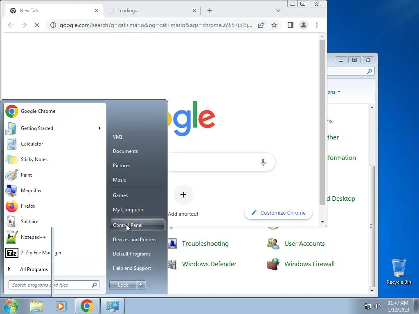Close the Loading tab
Viewport: 419px width, 314px height.
coord(194,11)
